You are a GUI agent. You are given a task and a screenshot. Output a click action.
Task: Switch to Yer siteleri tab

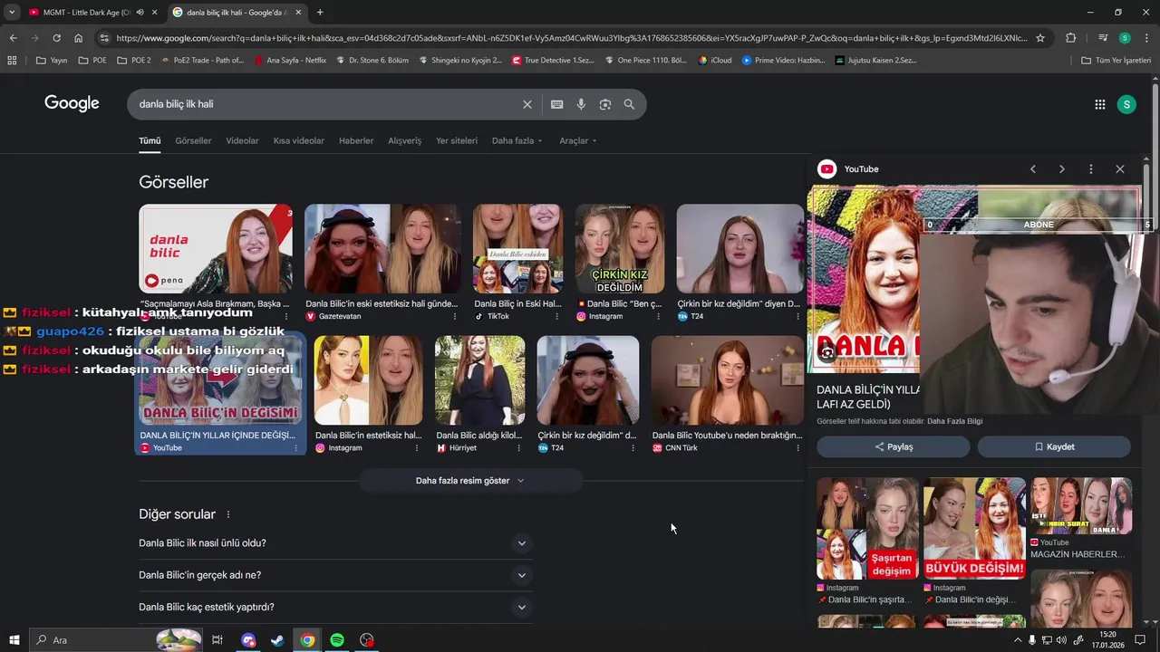457,141
